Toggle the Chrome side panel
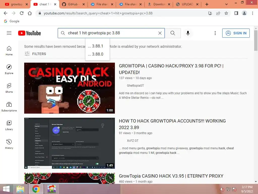 [236, 13]
